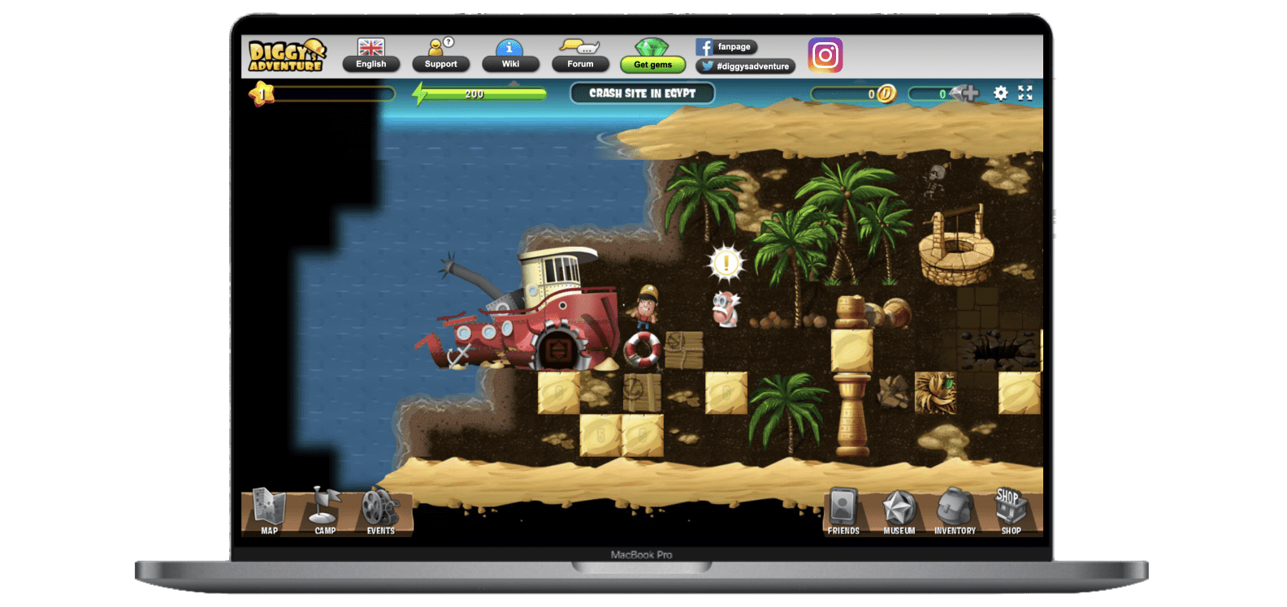Click the rock rubble tile

(894, 392)
